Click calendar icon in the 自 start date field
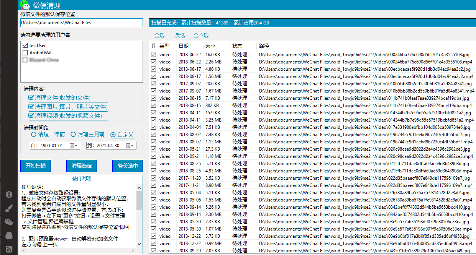Viewport: 476px width, 255px height. point(72,146)
